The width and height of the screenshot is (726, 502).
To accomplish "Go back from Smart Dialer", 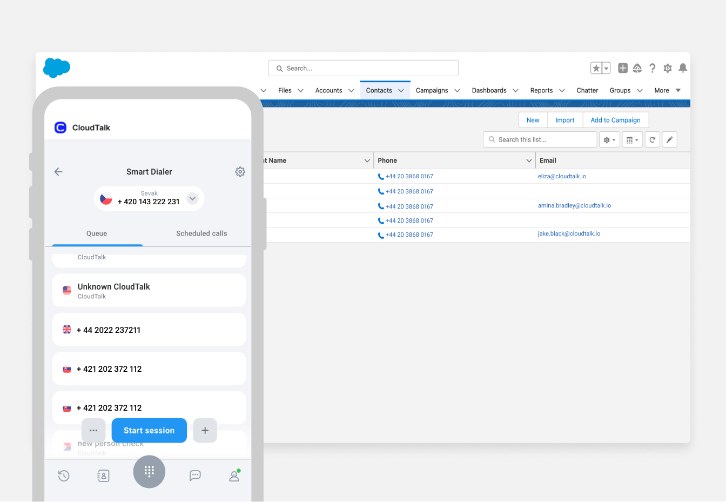I will pyautogui.click(x=58, y=171).
